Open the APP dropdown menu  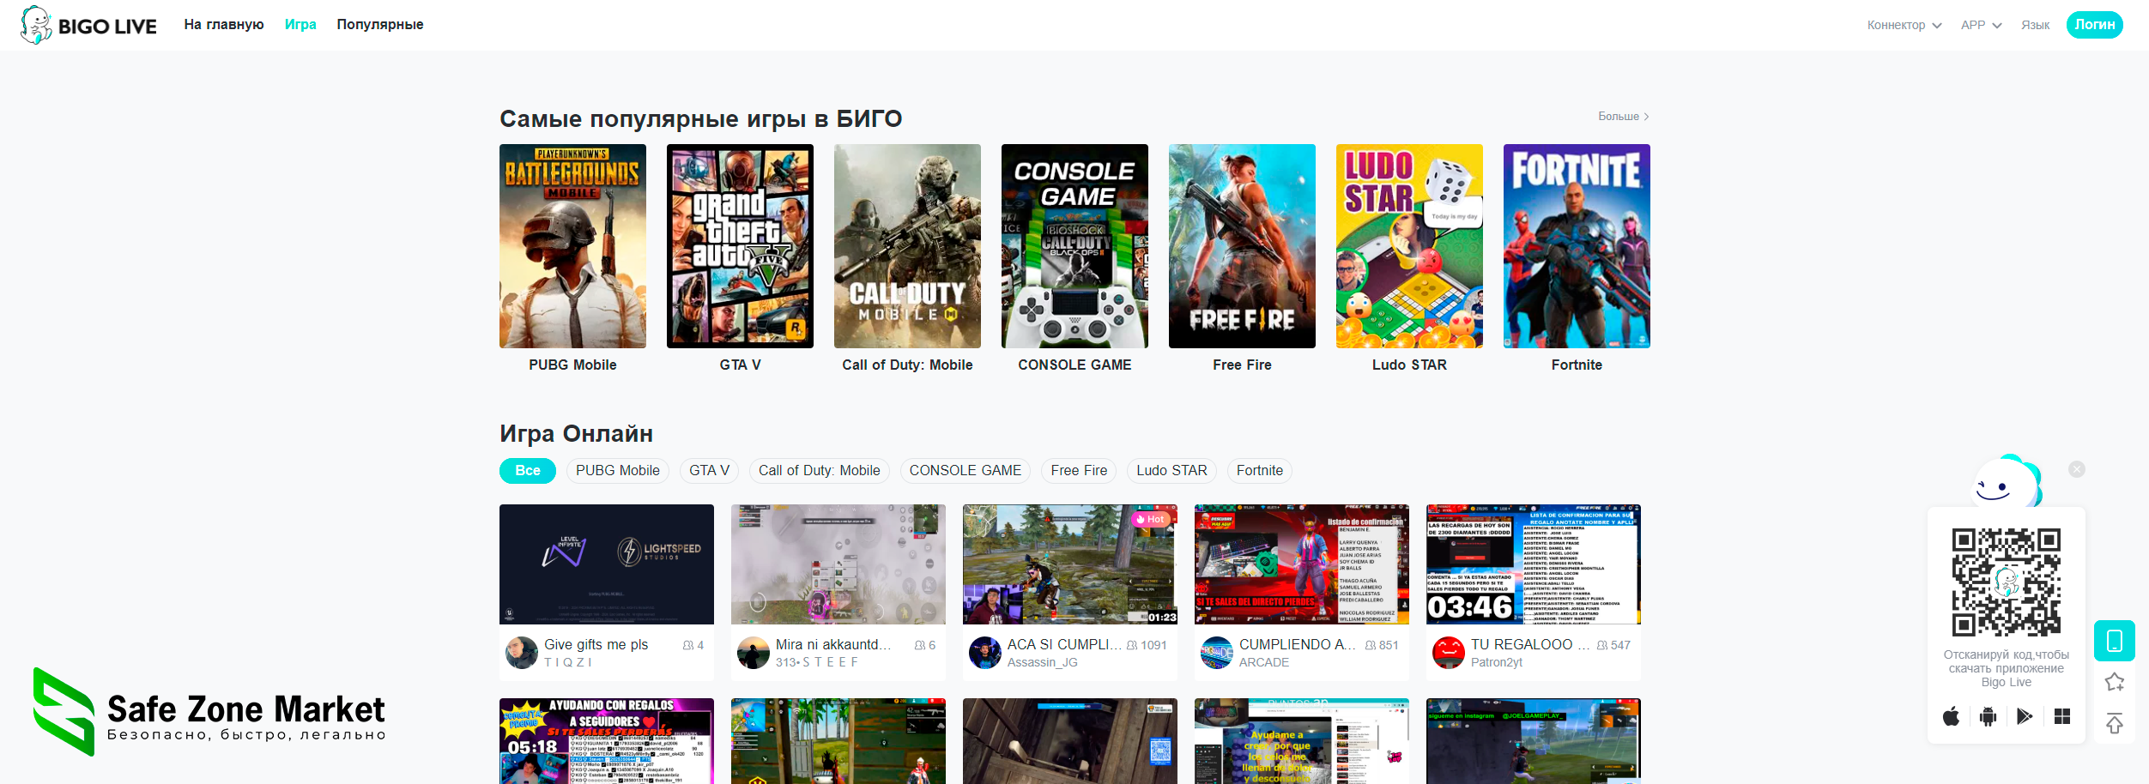1980,25
